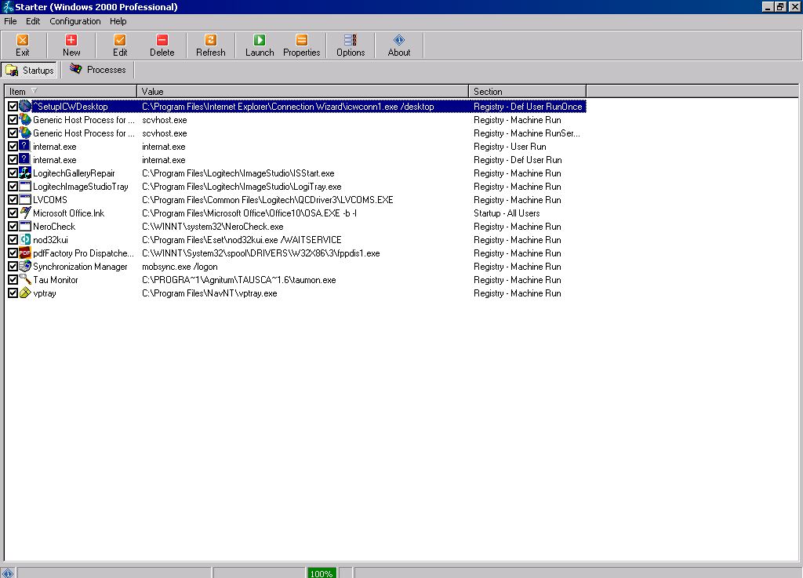Uncheck the LVCOMS startup item
Viewport: 803px width, 578px height.
coord(13,200)
